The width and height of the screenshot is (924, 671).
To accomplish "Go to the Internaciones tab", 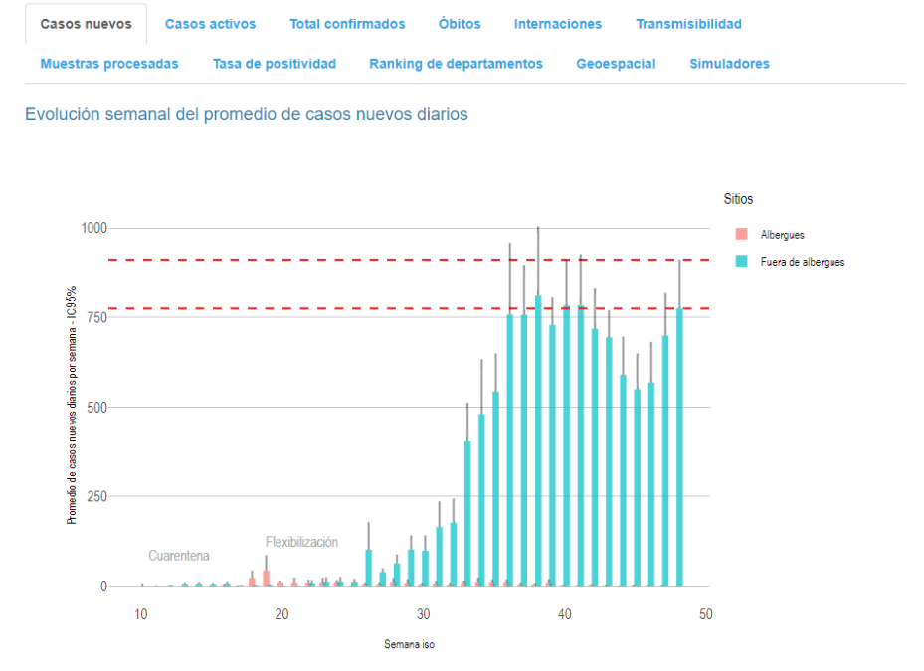I will [x=557, y=24].
